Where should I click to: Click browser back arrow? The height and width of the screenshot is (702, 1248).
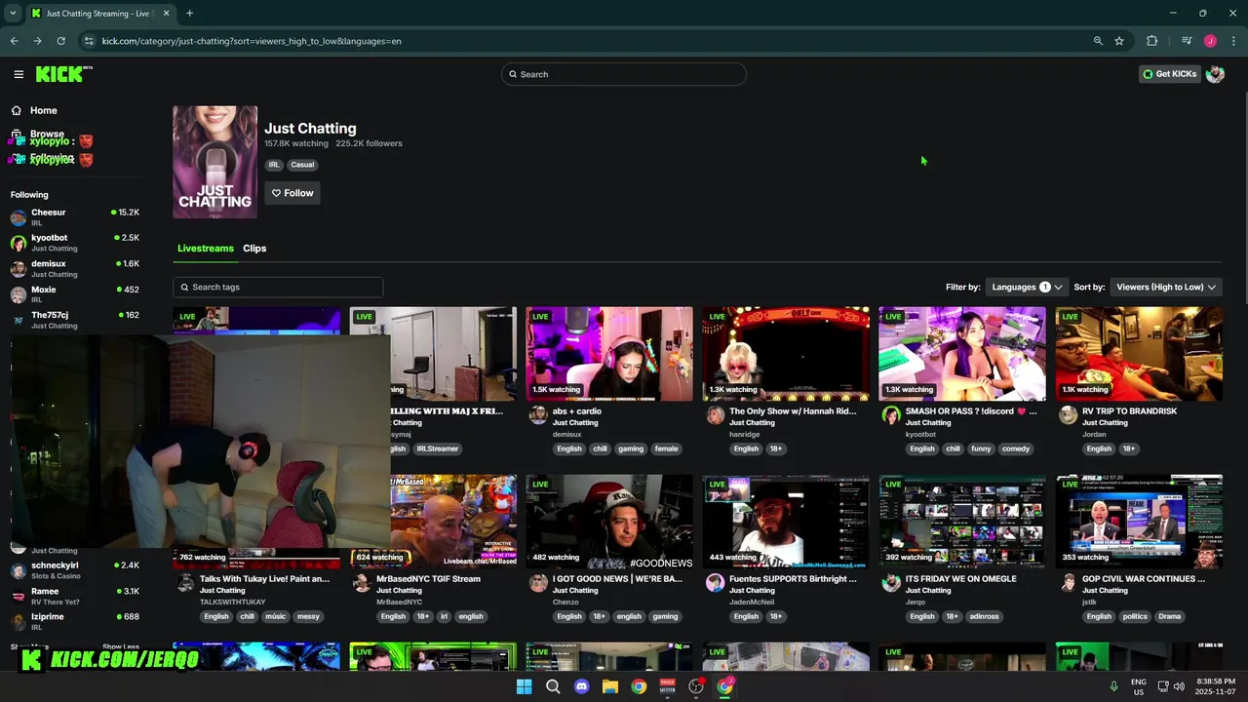(14, 41)
